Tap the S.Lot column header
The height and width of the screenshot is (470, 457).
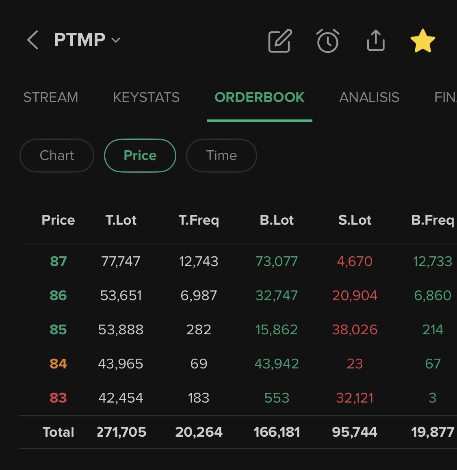[355, 220]
